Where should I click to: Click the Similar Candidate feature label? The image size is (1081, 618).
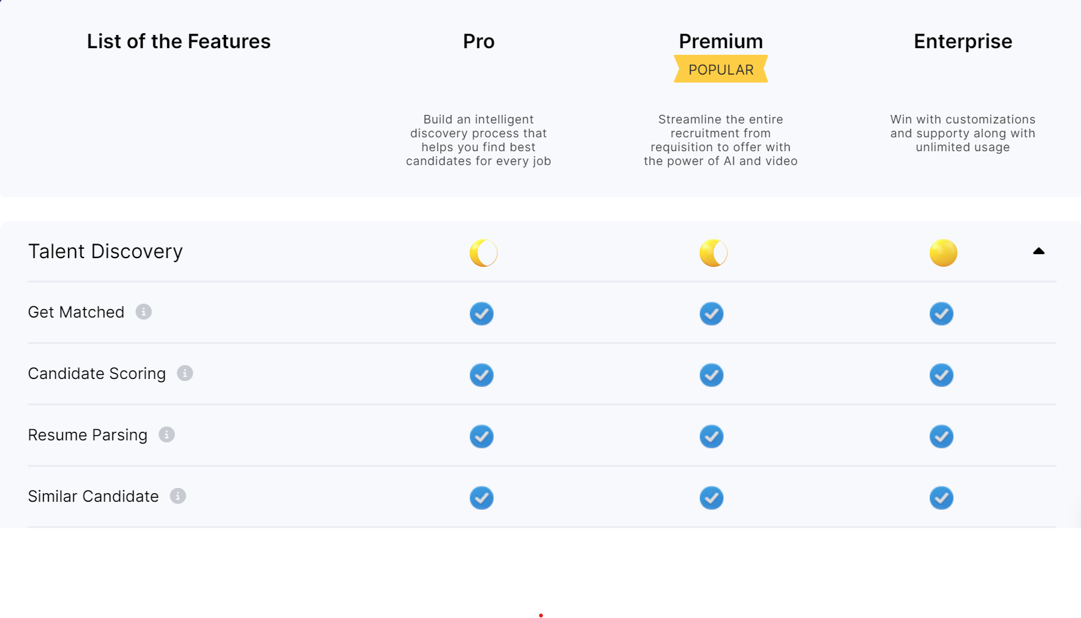(93, 497)
